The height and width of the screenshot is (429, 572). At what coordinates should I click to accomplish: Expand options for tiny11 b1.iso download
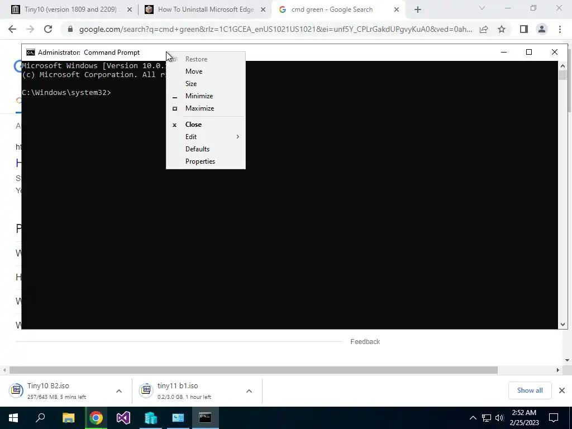point(249,391)
